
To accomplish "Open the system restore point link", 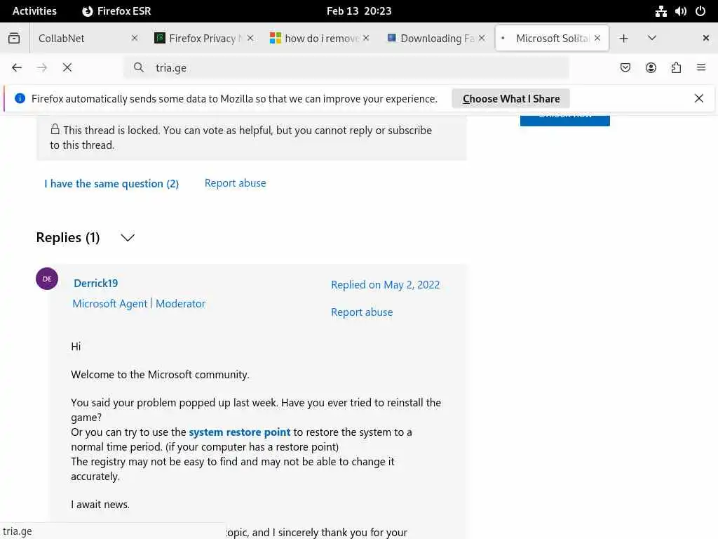I will coord(239,432).
